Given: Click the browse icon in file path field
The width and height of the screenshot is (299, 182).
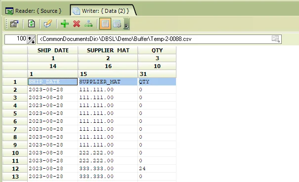Looking at the screenshot, I should tap(276, 39).
